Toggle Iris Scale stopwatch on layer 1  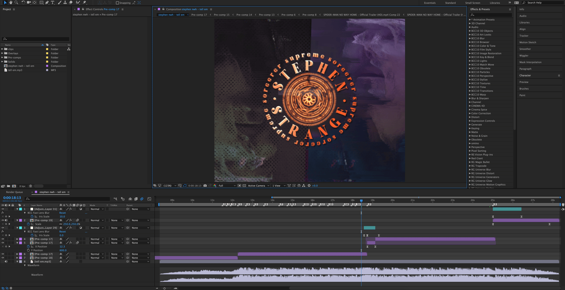click(x=32, y=217)
